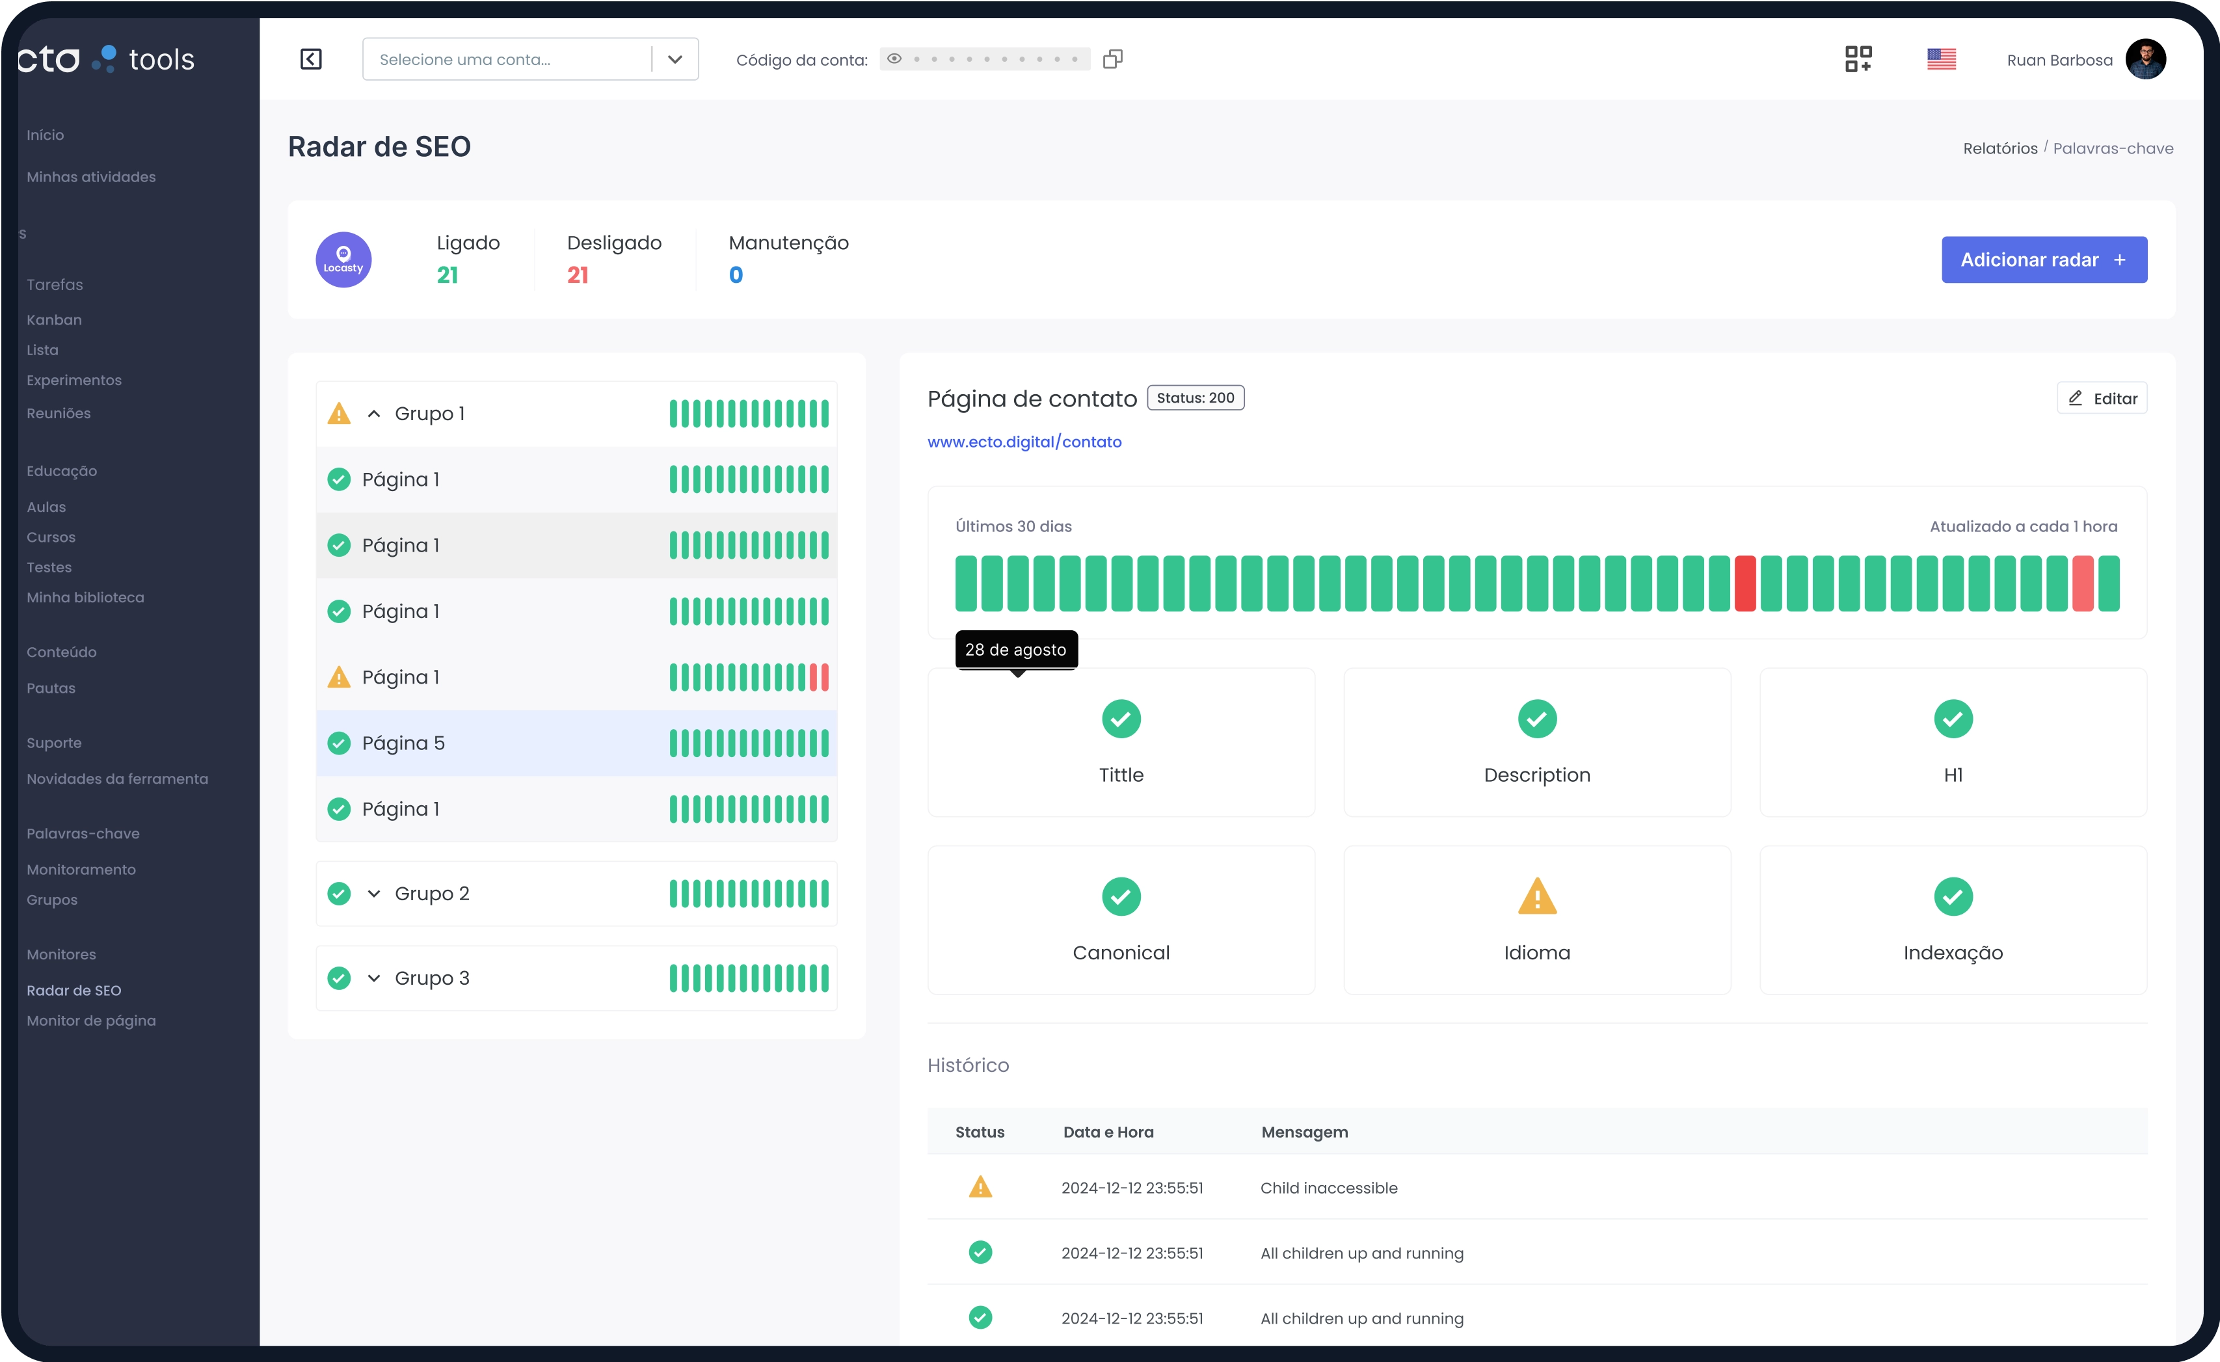
Task: Click the US flag language icon
Action: point(1941,59)
